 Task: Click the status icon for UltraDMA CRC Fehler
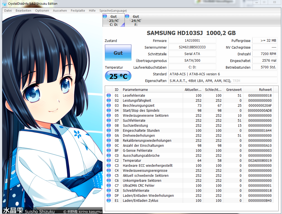(x=109, y=185)
